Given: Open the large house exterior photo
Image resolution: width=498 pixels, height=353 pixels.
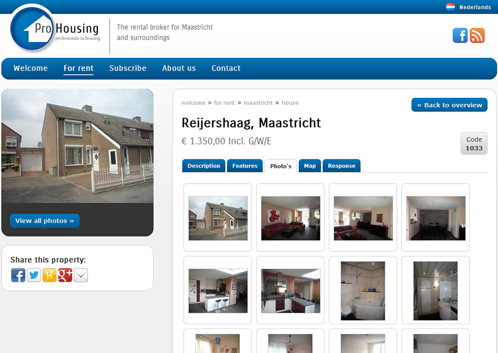Looking at the screenshot, I should coord(78,146).
